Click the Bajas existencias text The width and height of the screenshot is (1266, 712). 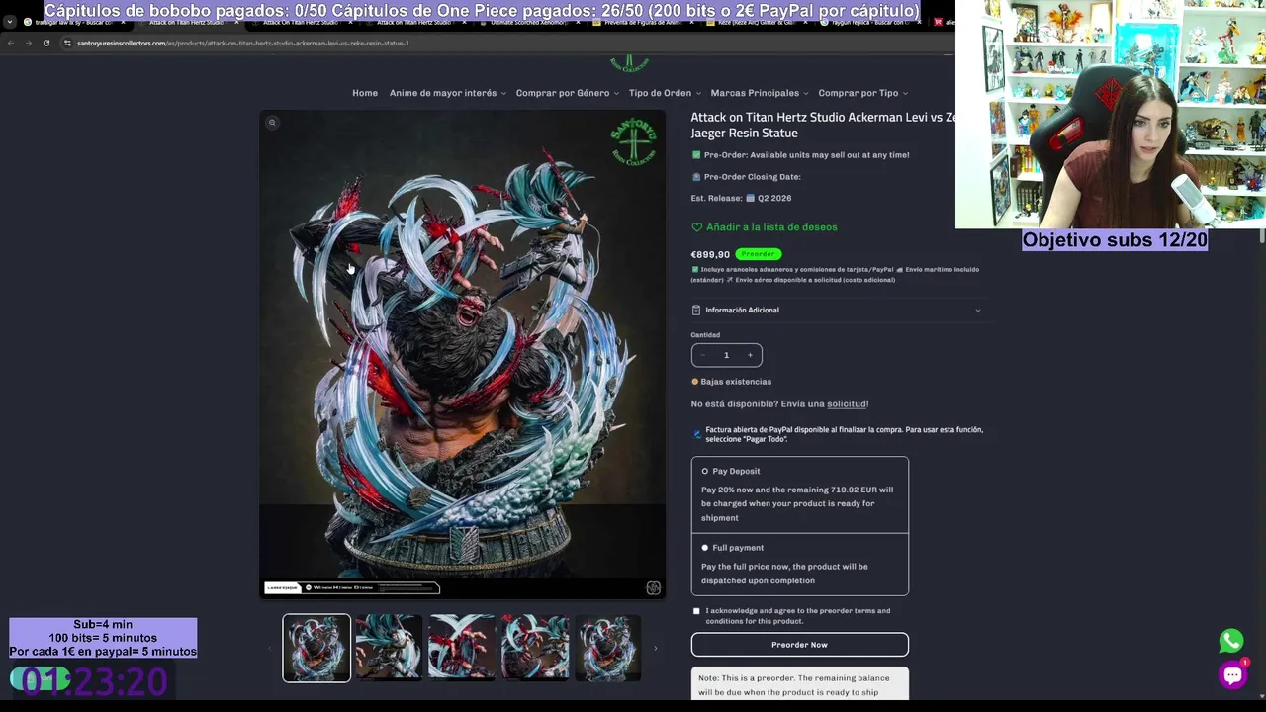[x=736, y=382]
